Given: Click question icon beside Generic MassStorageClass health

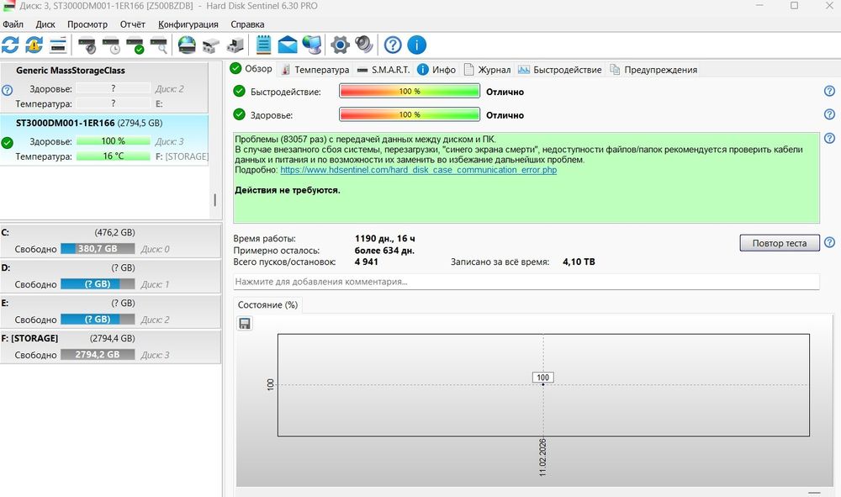Looking at the screenshot, I should [x=7, y=90].
